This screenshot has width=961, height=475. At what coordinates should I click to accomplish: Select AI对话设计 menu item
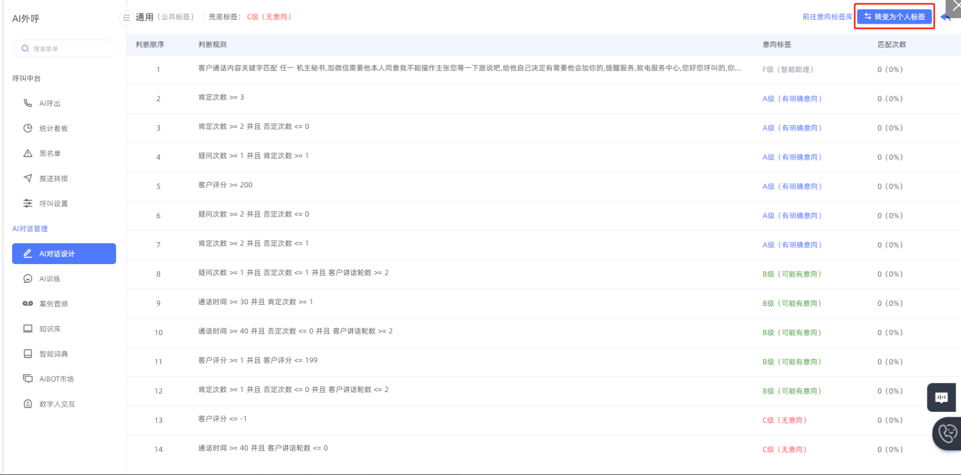point(64,254)
